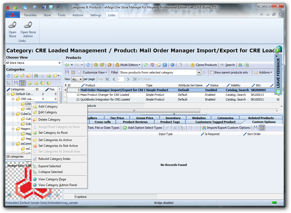Toggle column autosize in custom options toolbar

256,128
